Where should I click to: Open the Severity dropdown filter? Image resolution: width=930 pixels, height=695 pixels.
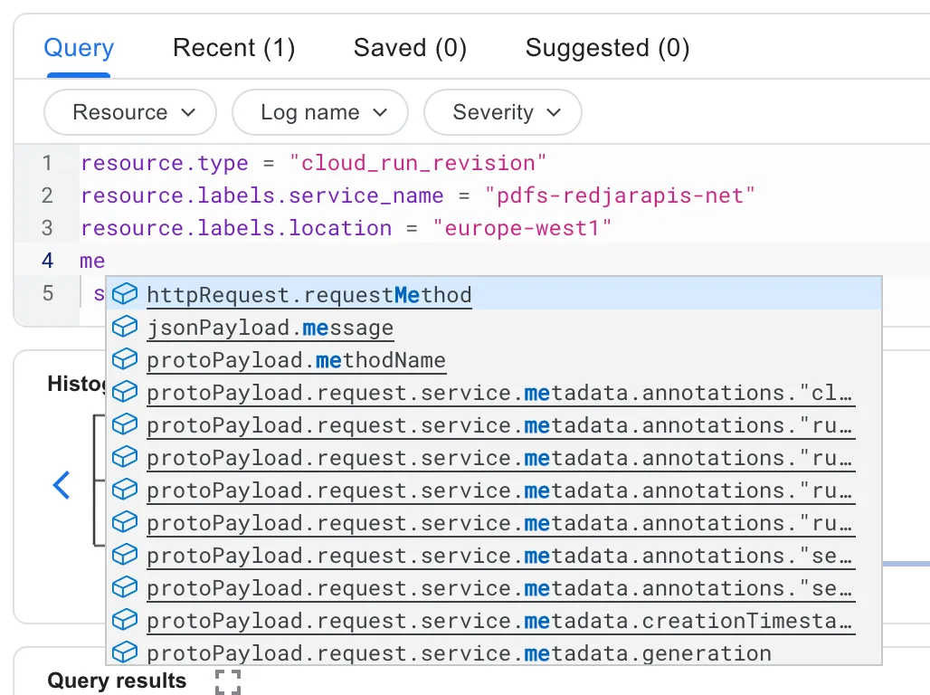point(502,112)
